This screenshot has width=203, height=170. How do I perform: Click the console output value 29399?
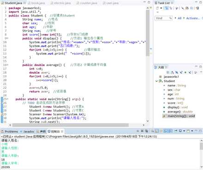[6, 167]
